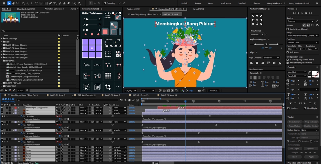The image size is (321, 164).
Task: Click the Character fill color swatch
Action: click(314, 73)
